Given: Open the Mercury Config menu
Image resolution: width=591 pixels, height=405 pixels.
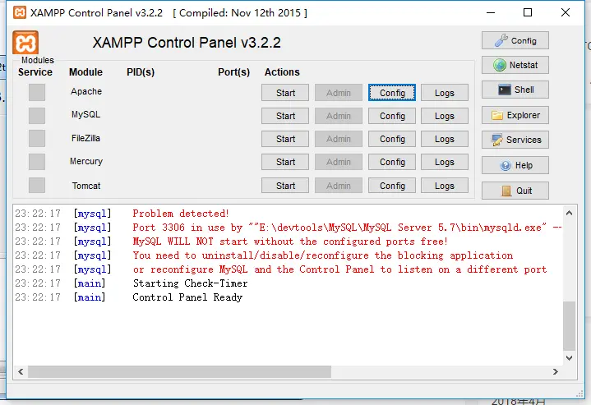Looking at the screenshot, I should pyautogui.click(x=392, y=162).
